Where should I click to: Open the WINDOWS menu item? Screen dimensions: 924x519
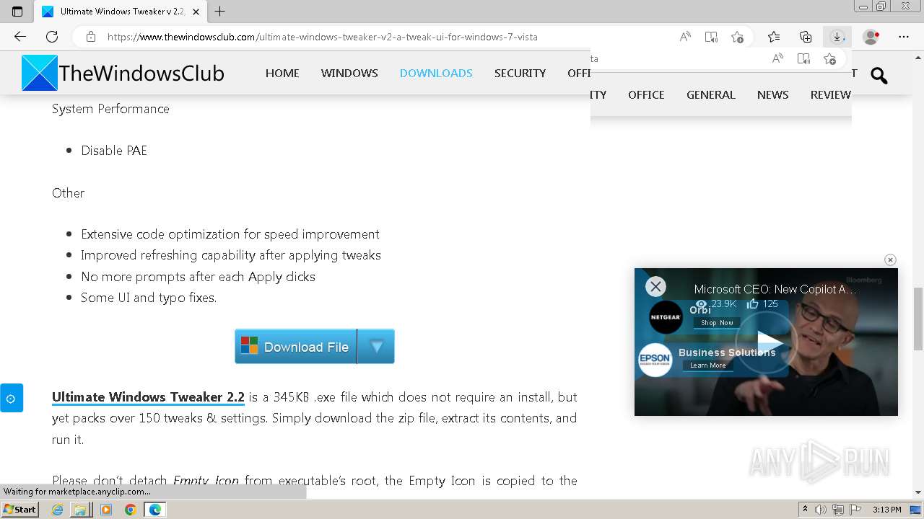(349, 73)
